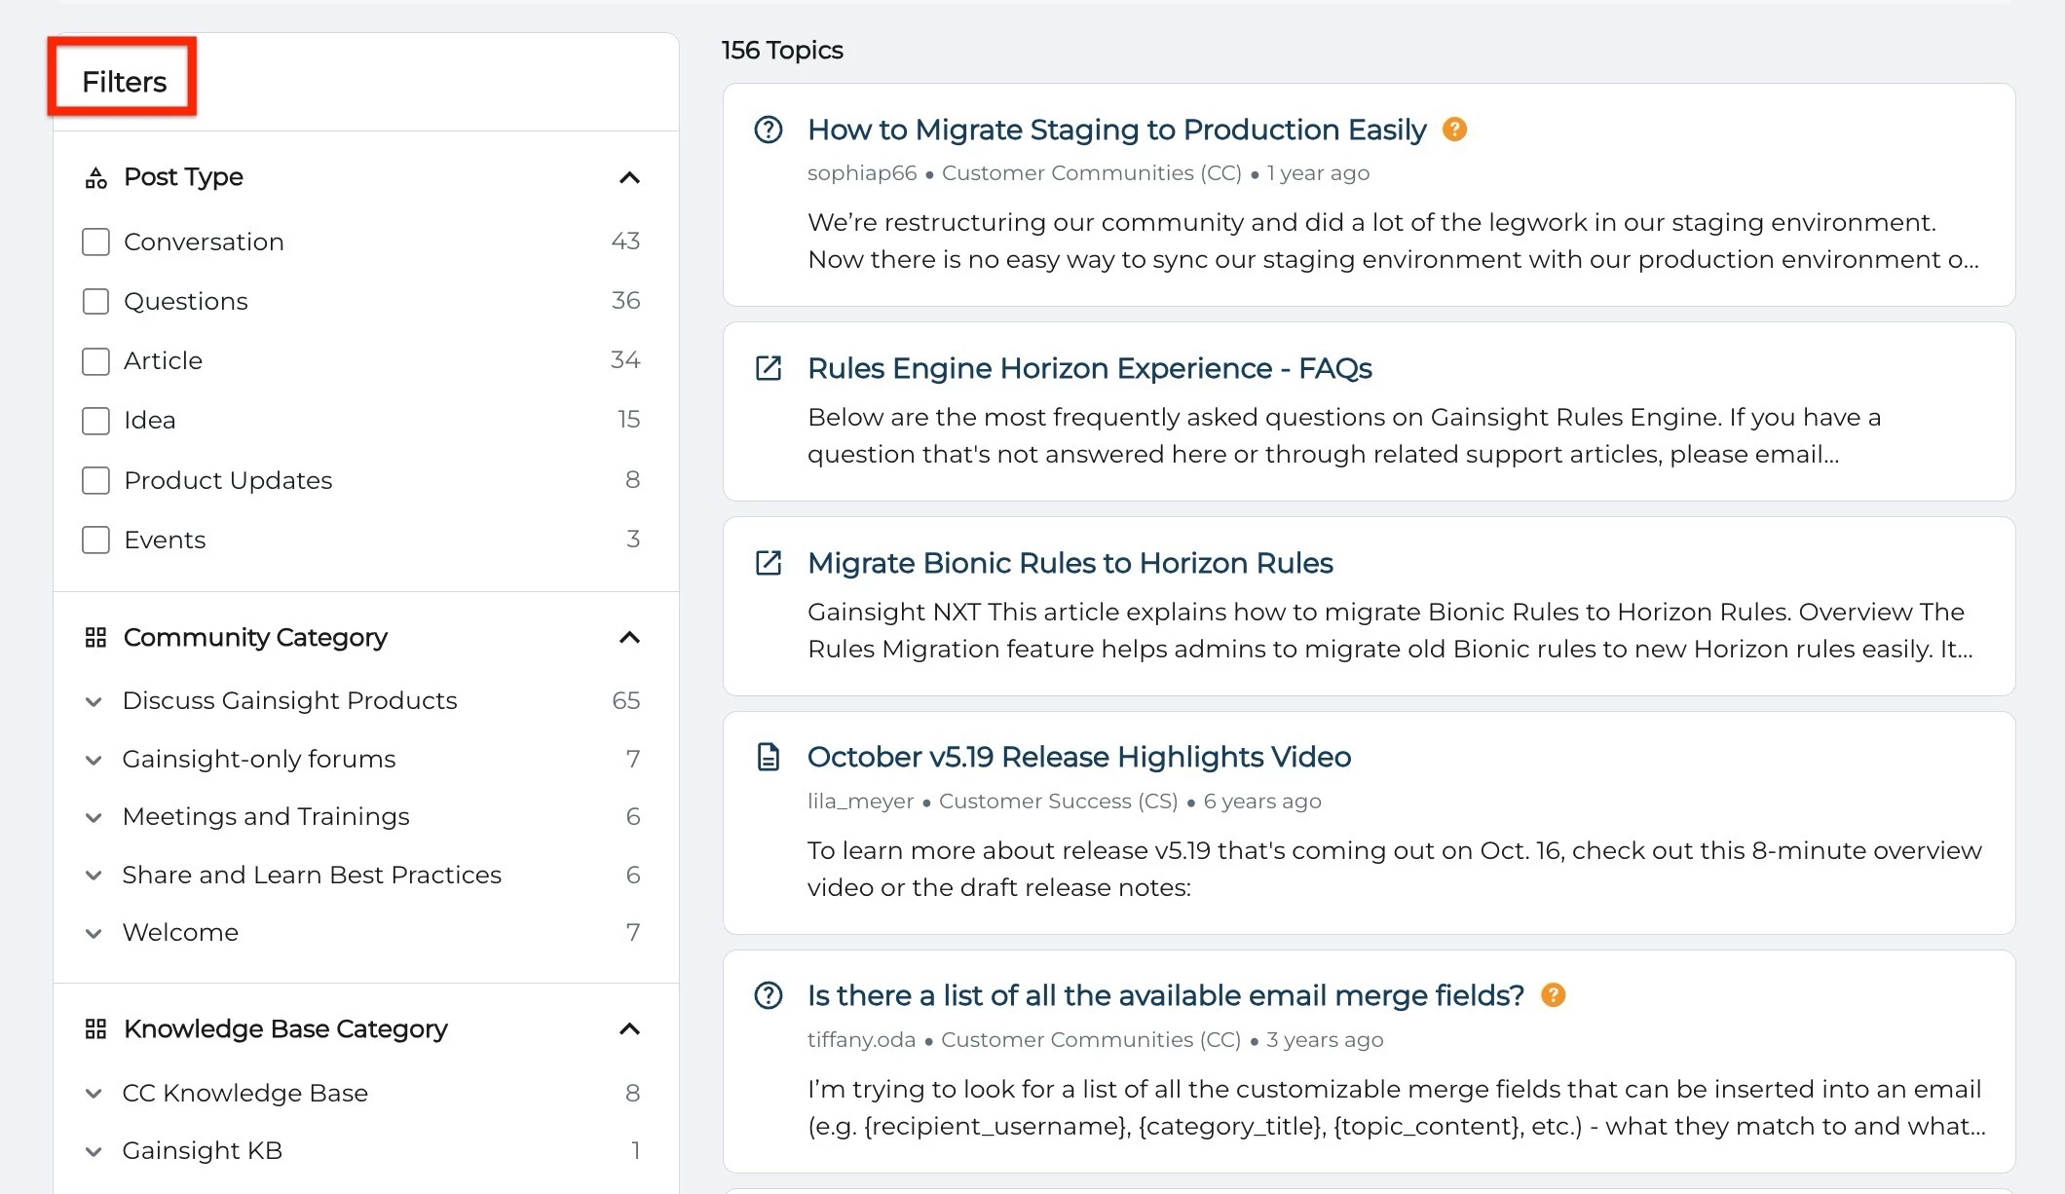
Task: Collapse the Community Category section
Action: coord(629,638)
